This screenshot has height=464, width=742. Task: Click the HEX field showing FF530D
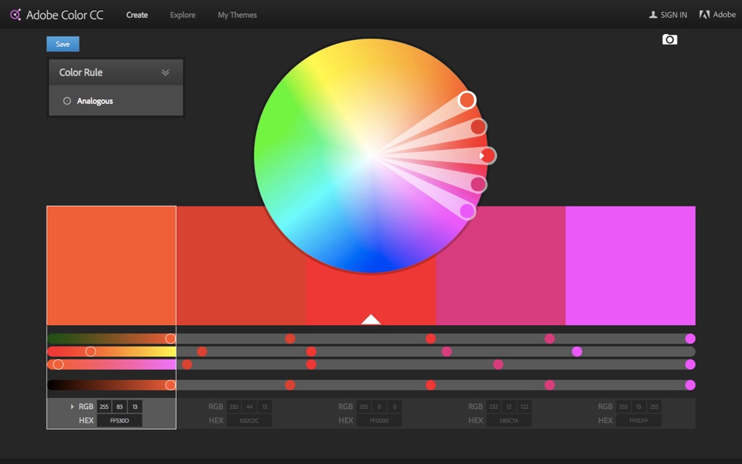coord(119,420)
